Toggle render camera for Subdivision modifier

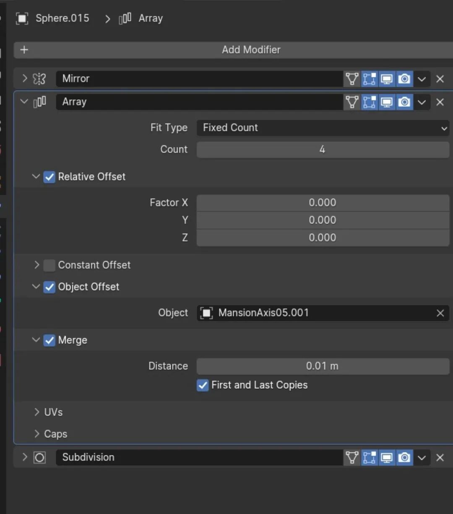tap(404, 457)
